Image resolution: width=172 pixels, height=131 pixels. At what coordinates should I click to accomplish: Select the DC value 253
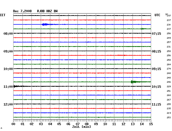(x=169, y=117)
